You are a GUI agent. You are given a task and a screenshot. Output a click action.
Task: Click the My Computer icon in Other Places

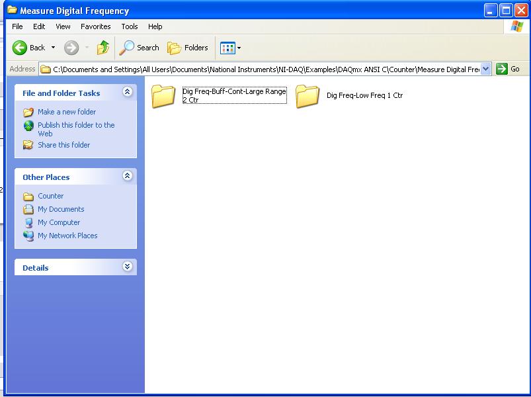coord(28,222)
